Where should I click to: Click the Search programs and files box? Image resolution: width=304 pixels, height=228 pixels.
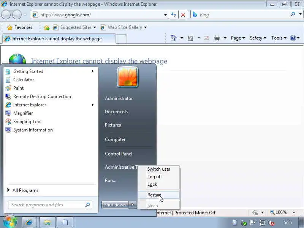50,205
